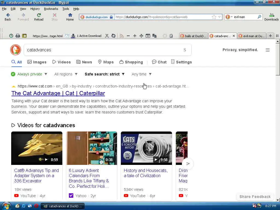Open the Windows Start button

coord(6,206)
